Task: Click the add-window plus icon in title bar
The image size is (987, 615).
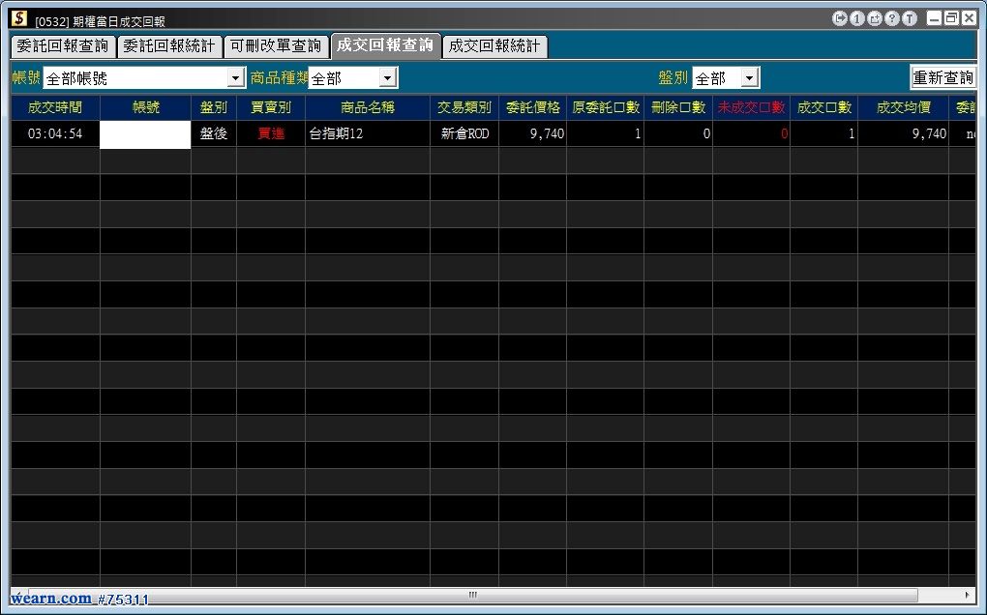Action: [875, 19]
